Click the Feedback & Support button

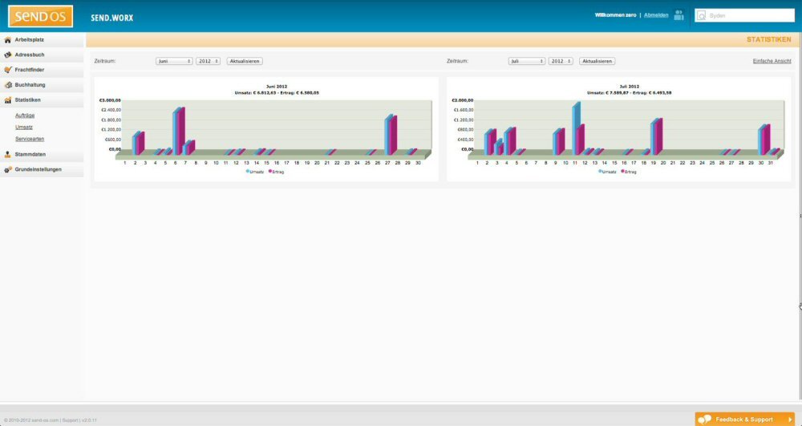pos(745,420)
